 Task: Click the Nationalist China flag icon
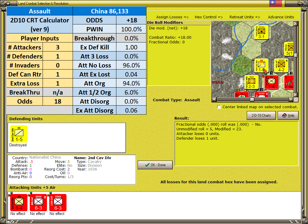(275, 3)
